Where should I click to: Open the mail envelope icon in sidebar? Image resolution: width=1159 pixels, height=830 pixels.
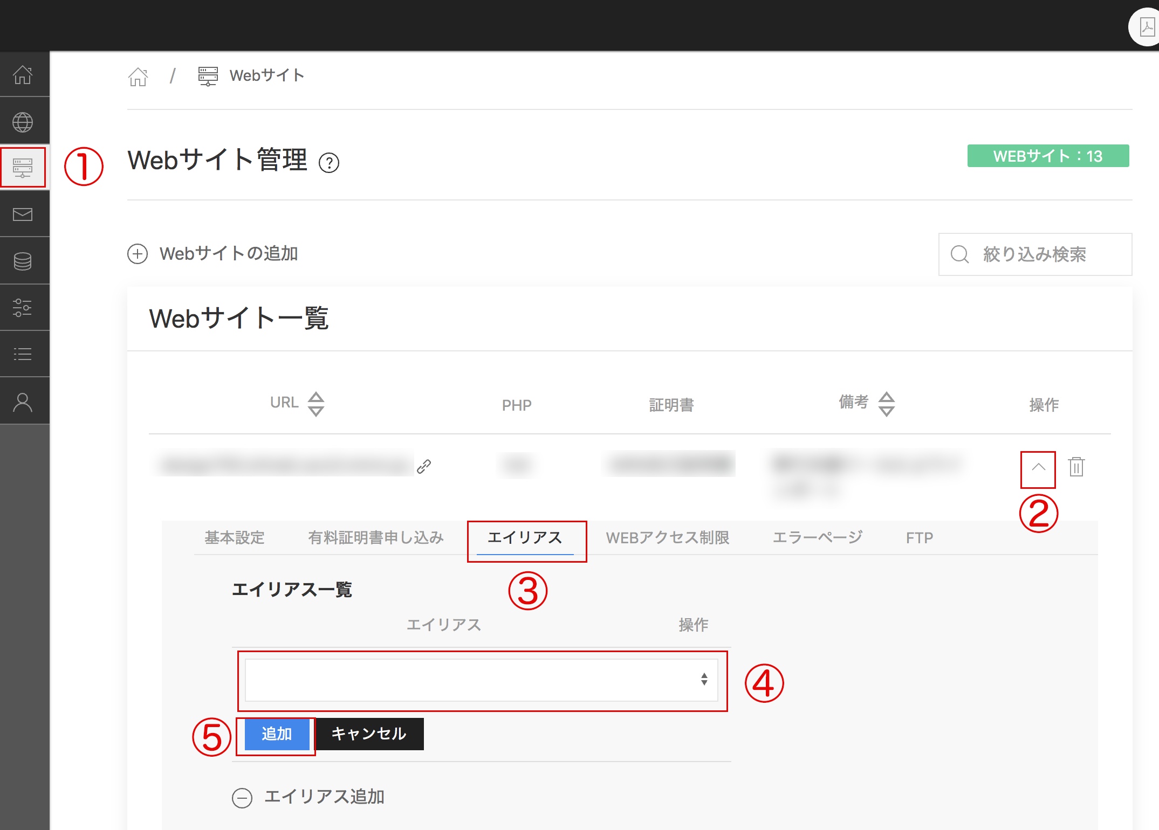tap(23, 215)
